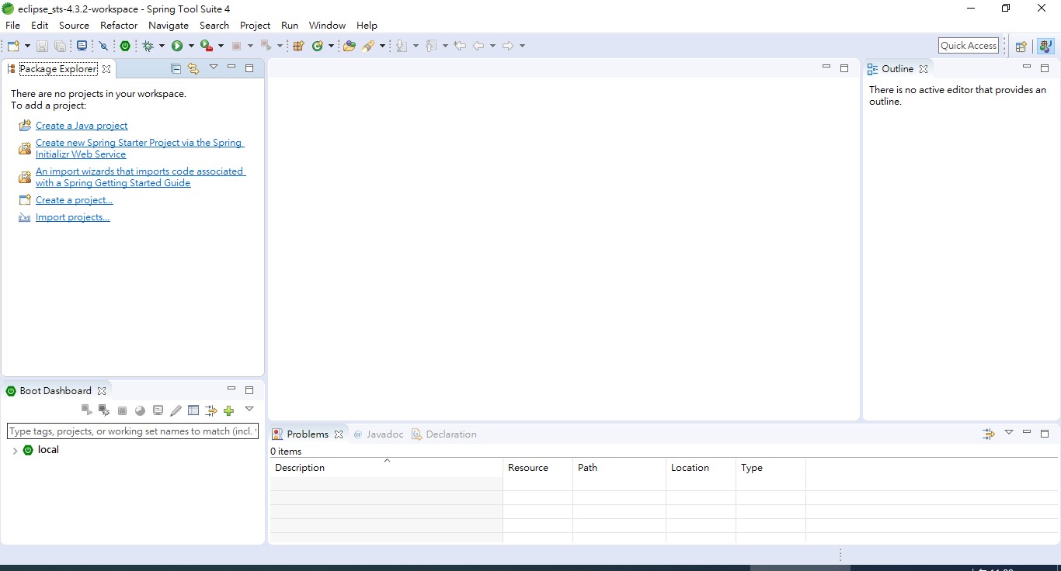The width and height of the screenshot is (1061, 571).
Task: Open the File menu
Action: point(12,26)
